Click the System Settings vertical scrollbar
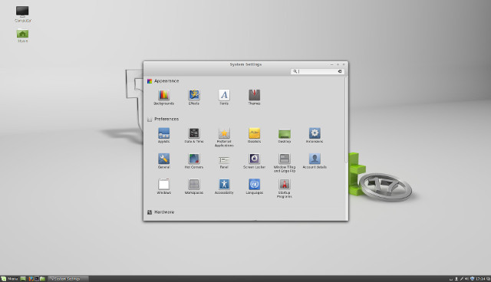Viewport: 491px width, 282px height. click(x=346, y=120)
